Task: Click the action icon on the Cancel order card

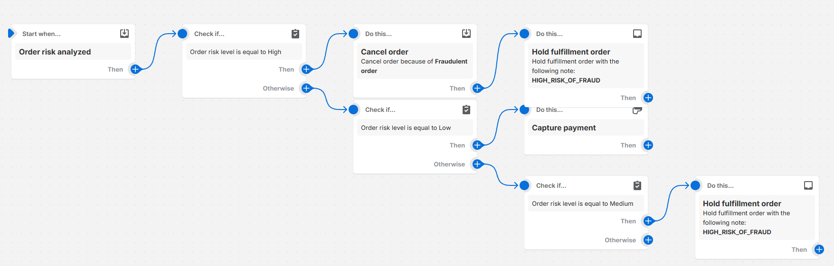Action: click(x=466, y=34)
